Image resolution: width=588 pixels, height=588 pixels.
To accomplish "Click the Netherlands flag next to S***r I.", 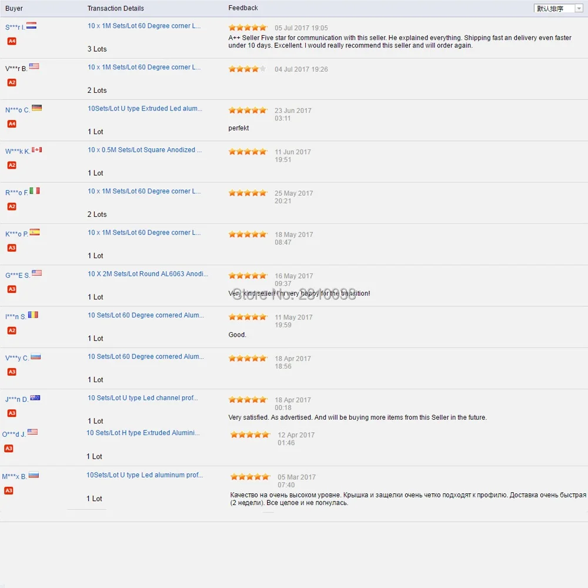I will click(32, 25).
